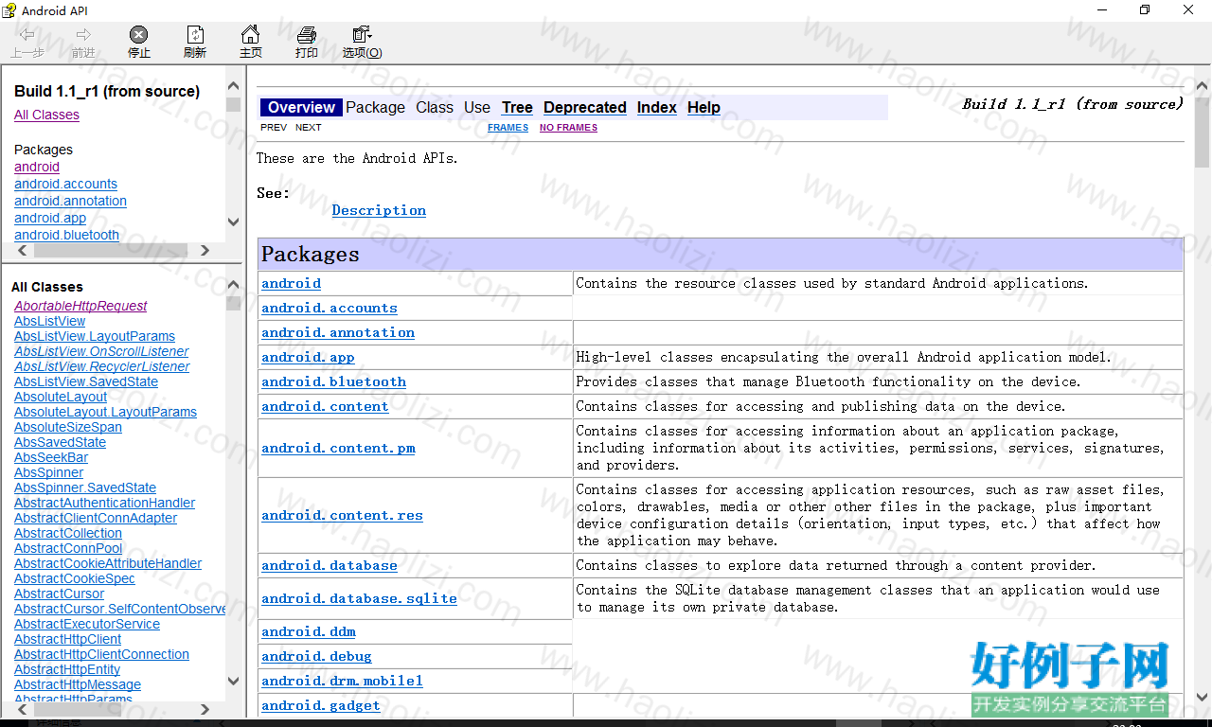
Task: Open the AbsListView.LayoutParams class link
Action: tap(95, 336)
